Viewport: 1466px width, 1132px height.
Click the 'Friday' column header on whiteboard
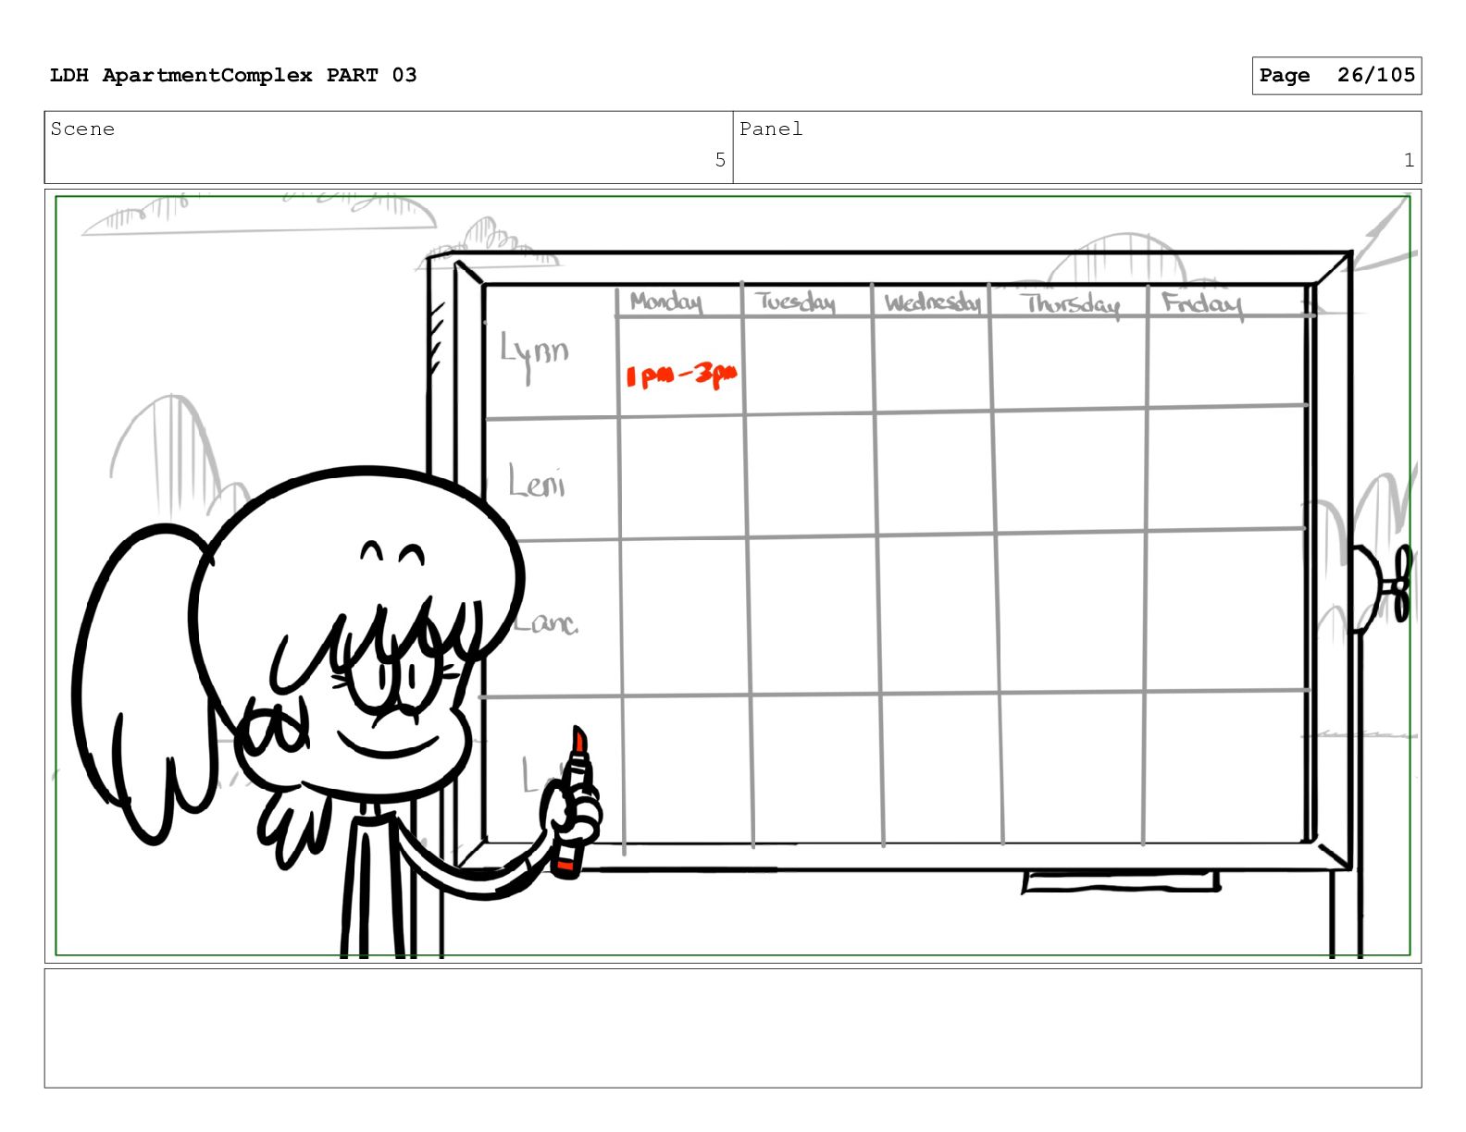(x=1202, y=303)
